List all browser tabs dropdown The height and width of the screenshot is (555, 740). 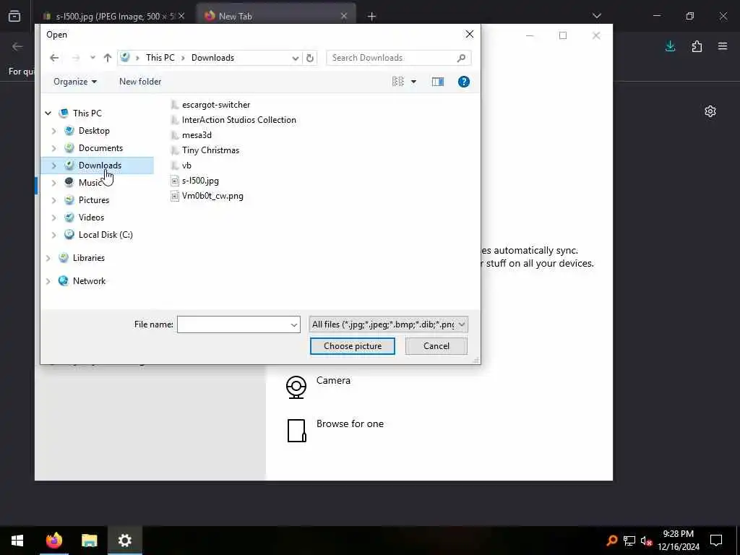(x=596, y=16)
